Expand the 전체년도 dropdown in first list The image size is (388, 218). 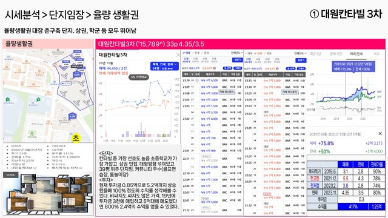tap(237, 53)
